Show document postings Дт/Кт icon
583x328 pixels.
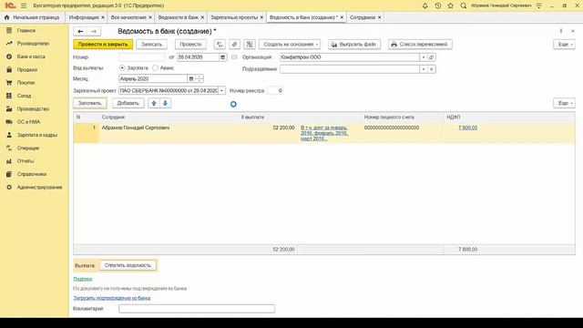(220, 45)
